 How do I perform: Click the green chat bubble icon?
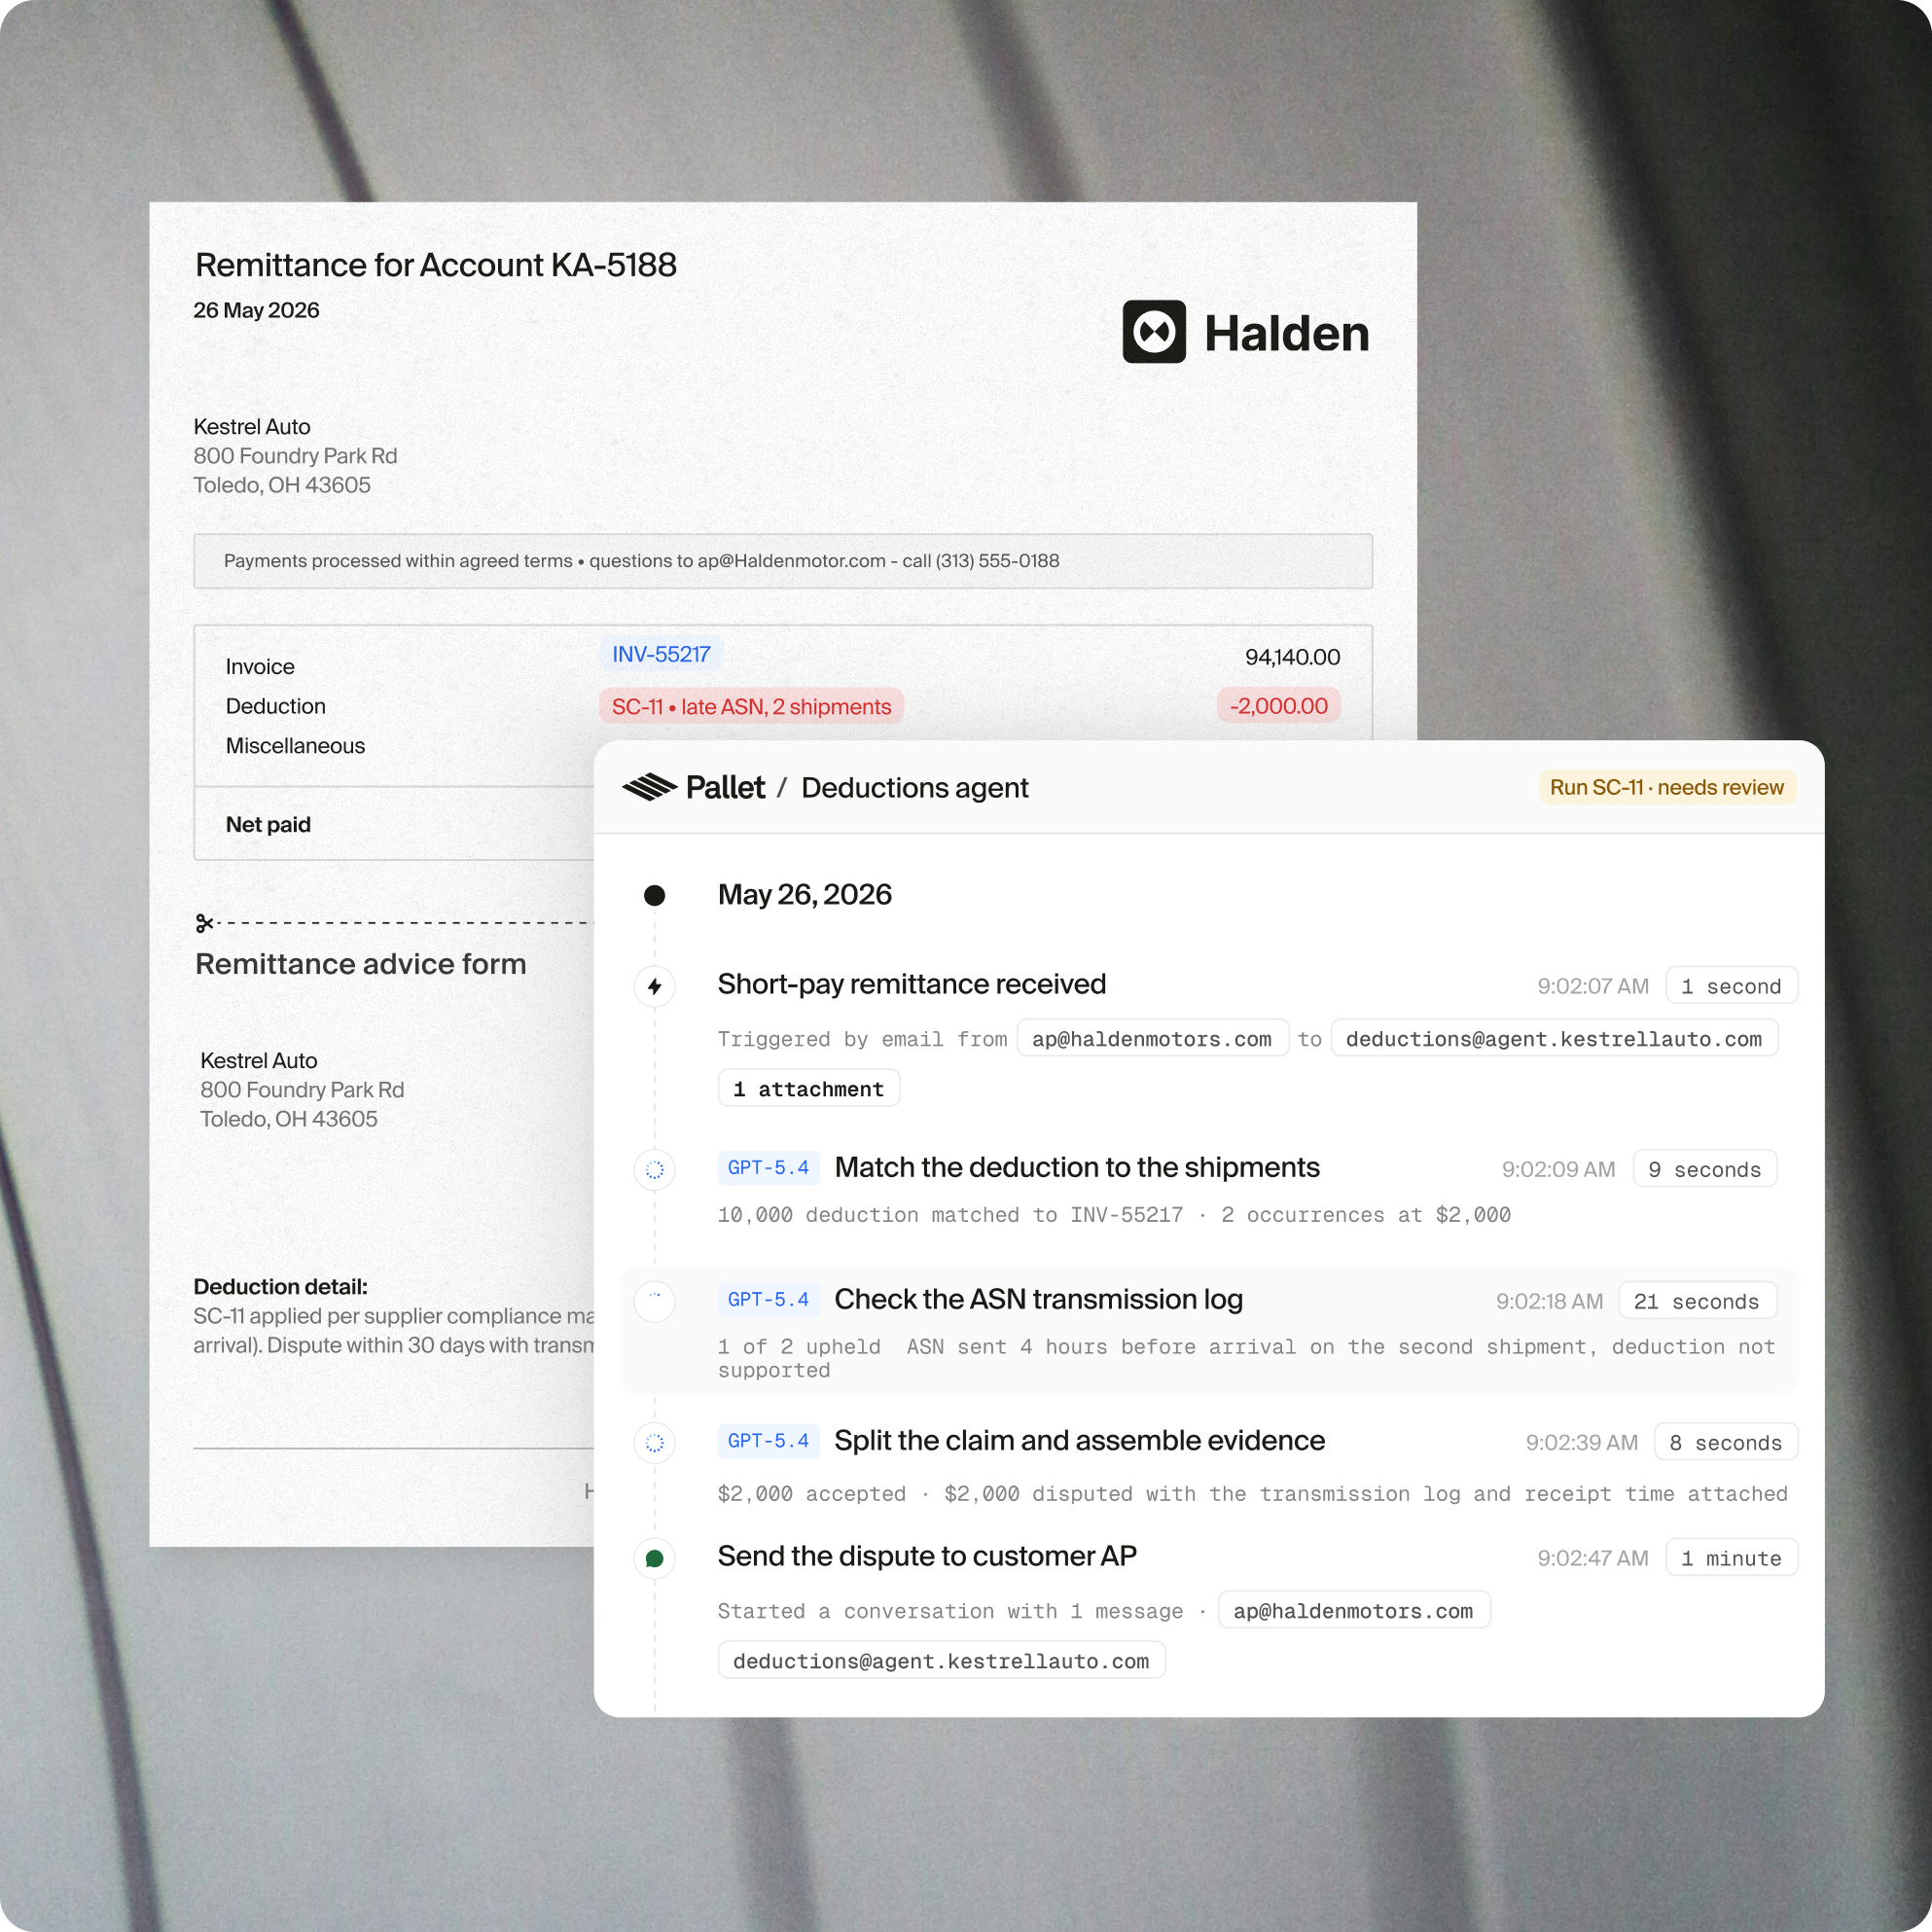(x=655, y=1558)
